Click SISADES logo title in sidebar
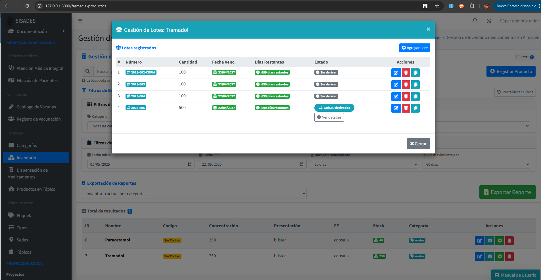The height and width of the screenshot is (280, 541). pyautogui.click(x=25, y=21)
